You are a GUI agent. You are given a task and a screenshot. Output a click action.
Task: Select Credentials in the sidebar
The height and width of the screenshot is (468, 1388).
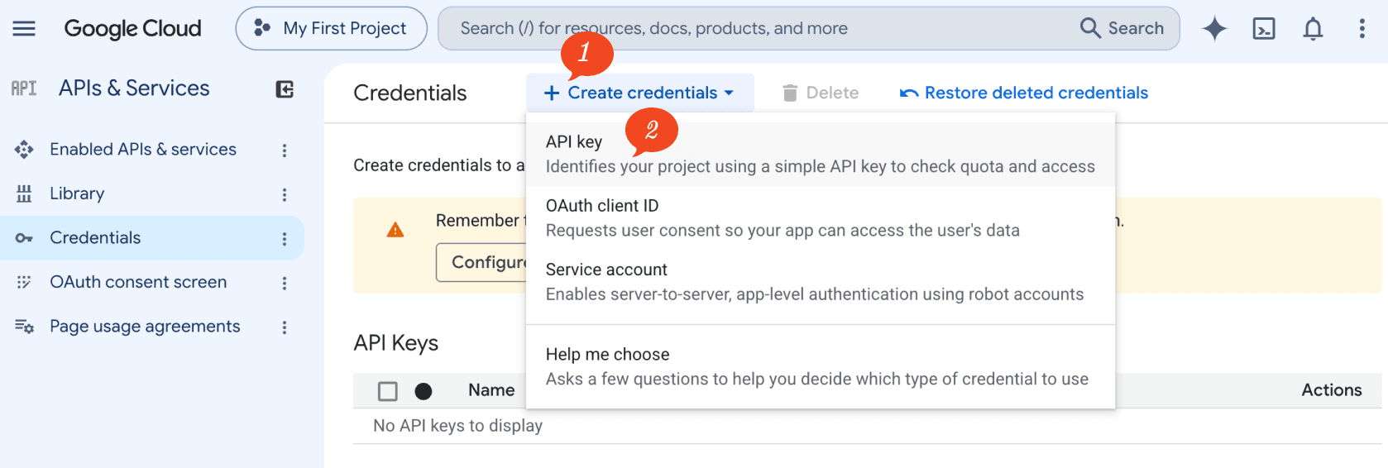tap(152, 238)
